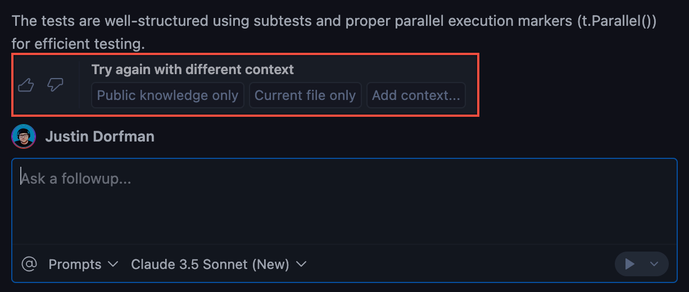Image resolution: width=689 pixels, height=292 pixels.
Task: Give the response a thumbs down
Action: [55, 85]
